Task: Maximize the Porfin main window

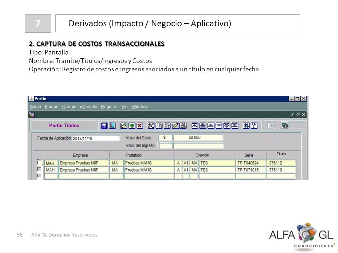Action: 298,98
